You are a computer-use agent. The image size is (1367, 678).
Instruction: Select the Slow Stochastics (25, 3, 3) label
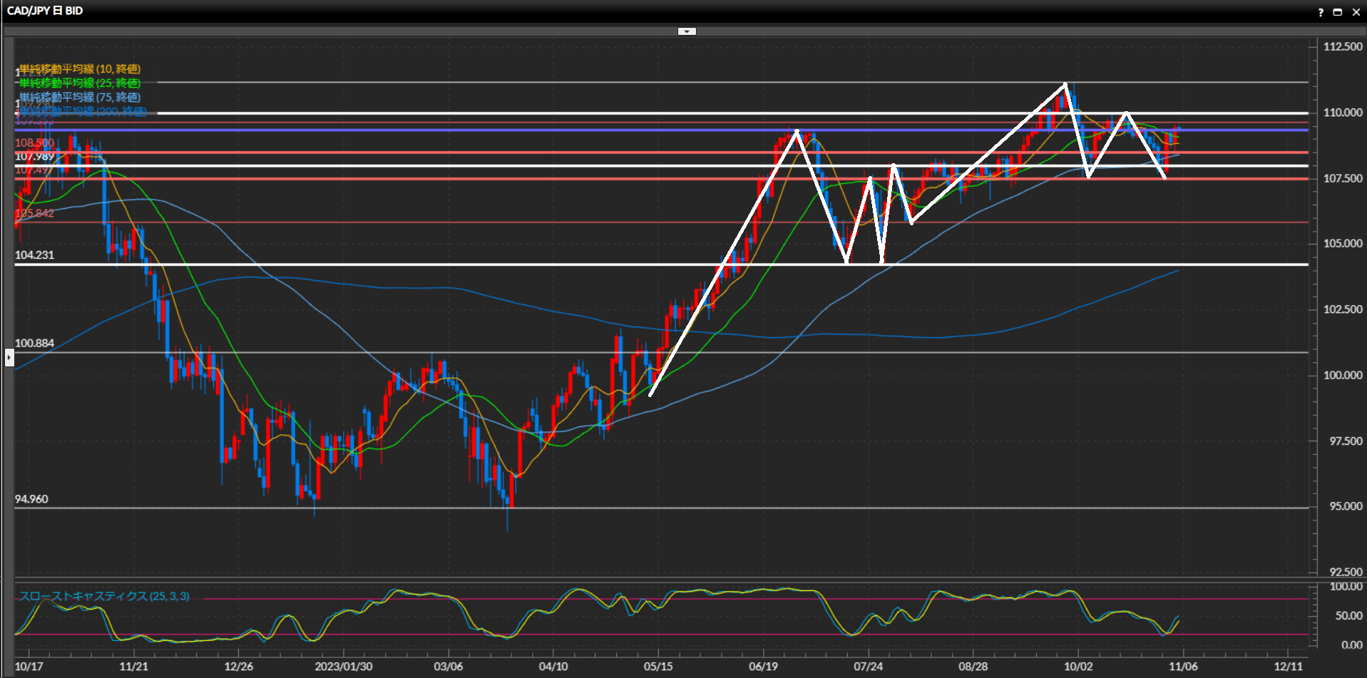pyautogui.click(x=104, y=596)
